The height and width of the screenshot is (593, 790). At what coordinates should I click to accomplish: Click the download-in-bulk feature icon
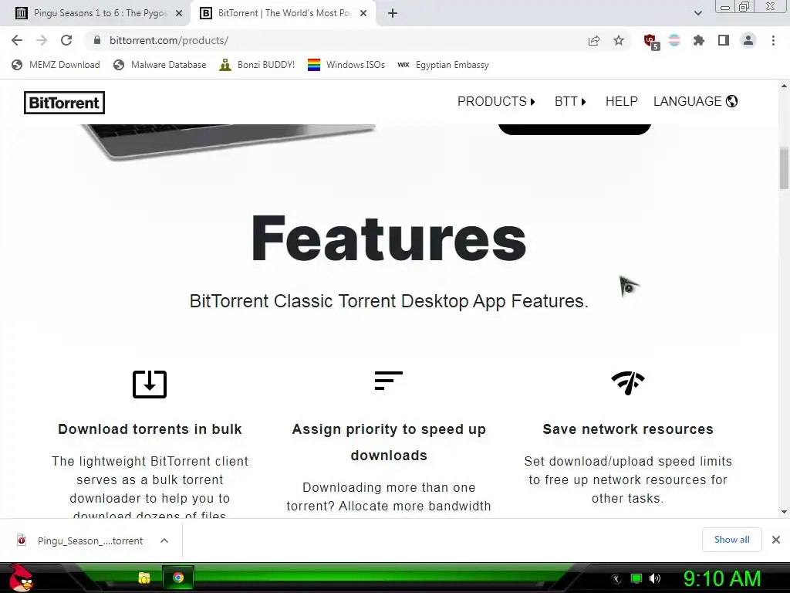[150, 385]
